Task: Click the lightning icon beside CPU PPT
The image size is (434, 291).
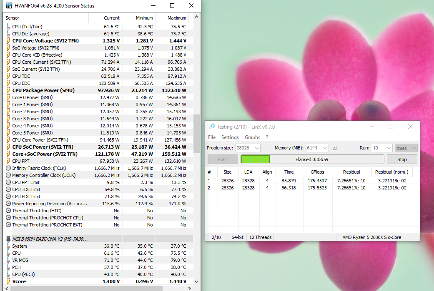Action: tap(8, 161)
